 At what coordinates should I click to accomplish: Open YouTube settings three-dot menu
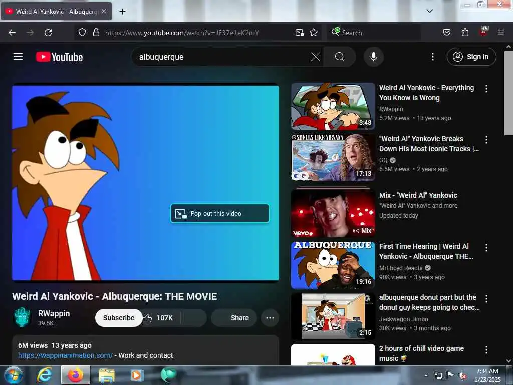click(432, 57)
